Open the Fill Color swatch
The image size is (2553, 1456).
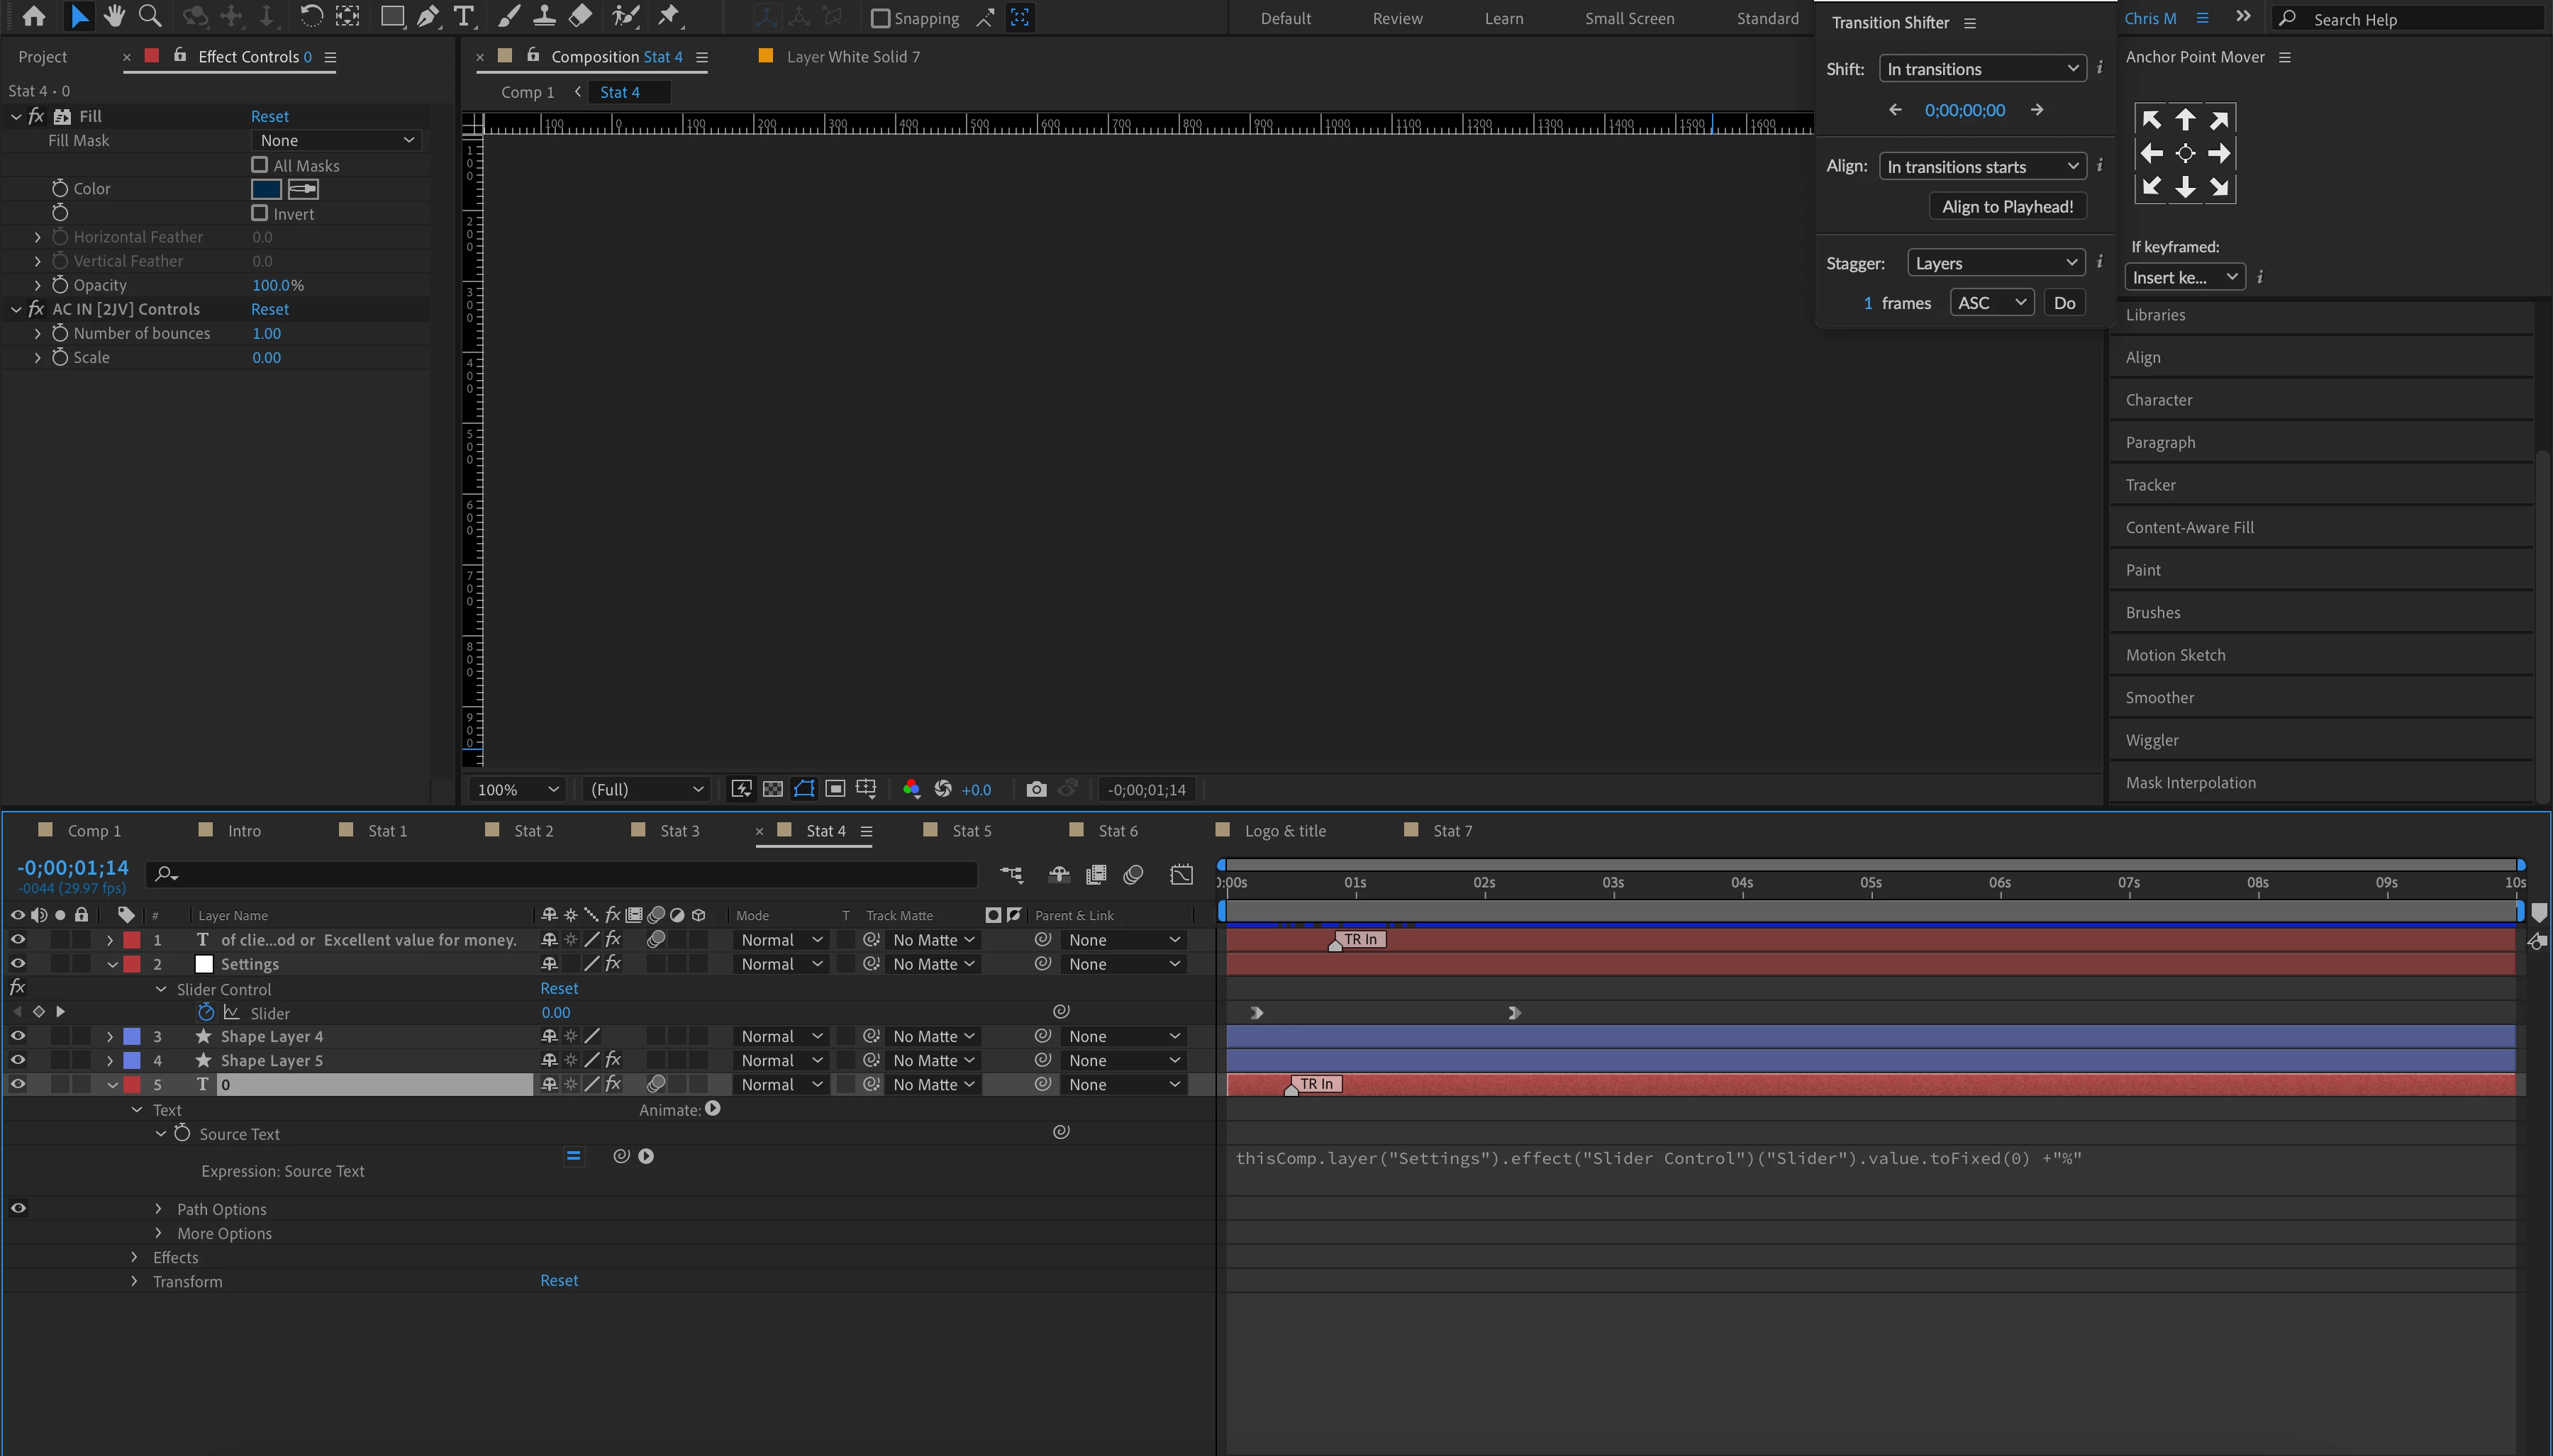point(266,188)
